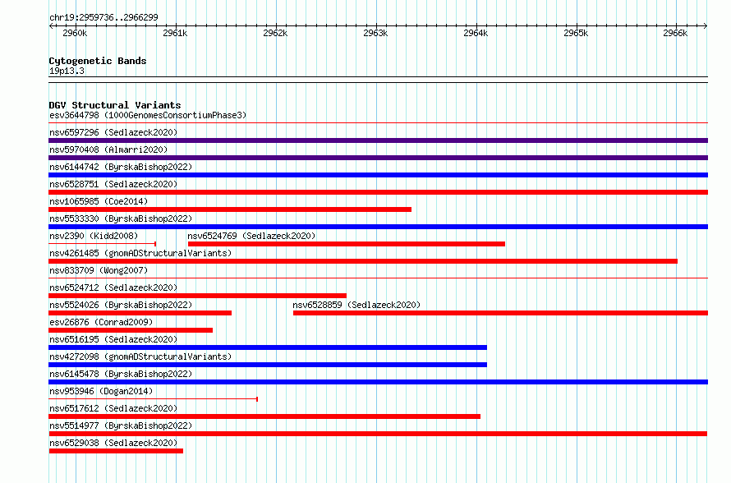Select the 19p13.3 band label
731x483 pixels.
click(x=67, y=71)
